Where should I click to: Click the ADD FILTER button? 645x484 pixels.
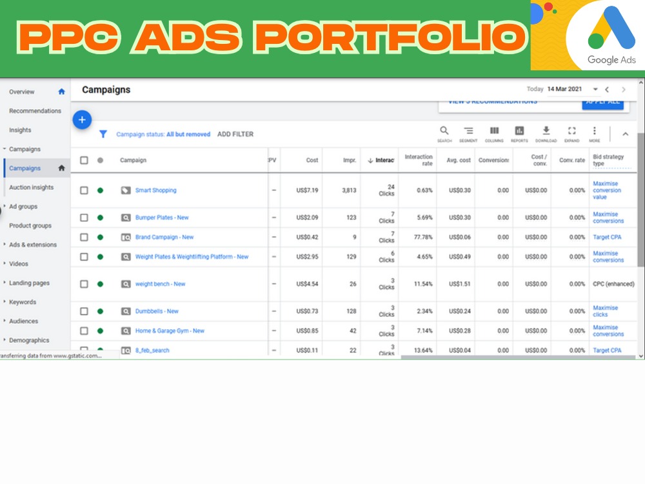(x=235, y=134)
